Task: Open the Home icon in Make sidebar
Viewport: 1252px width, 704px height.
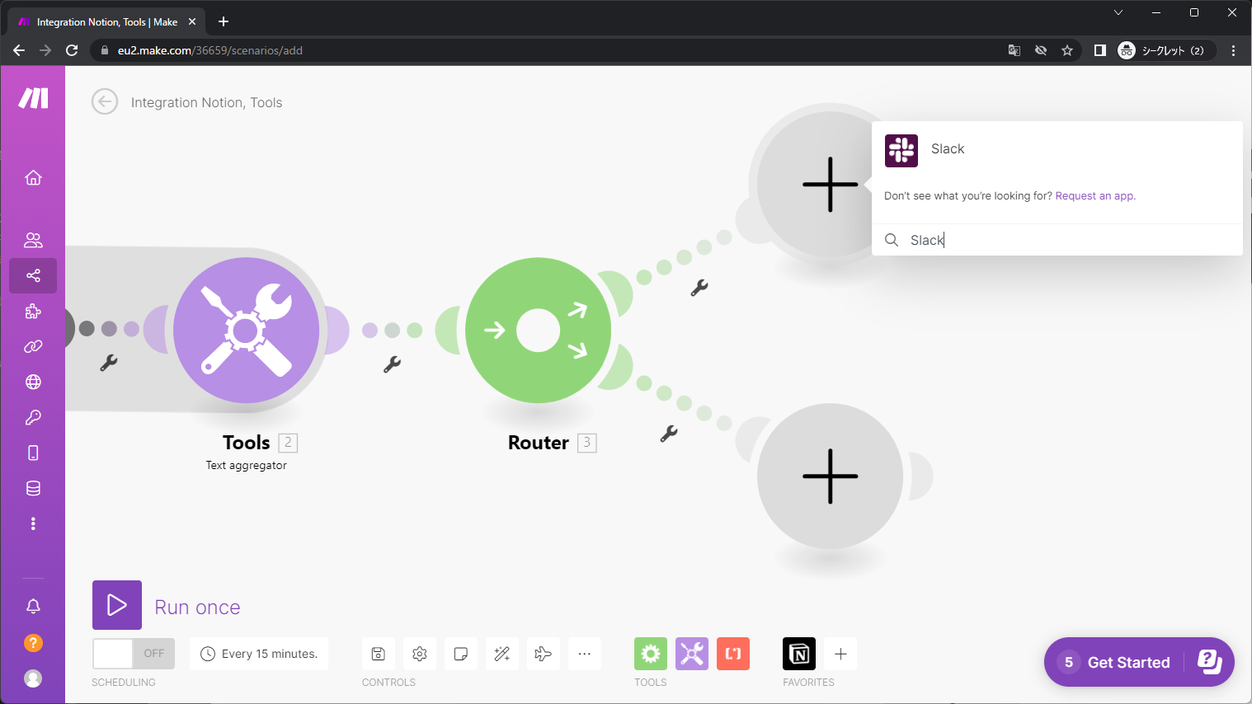Action: [33, 177]
